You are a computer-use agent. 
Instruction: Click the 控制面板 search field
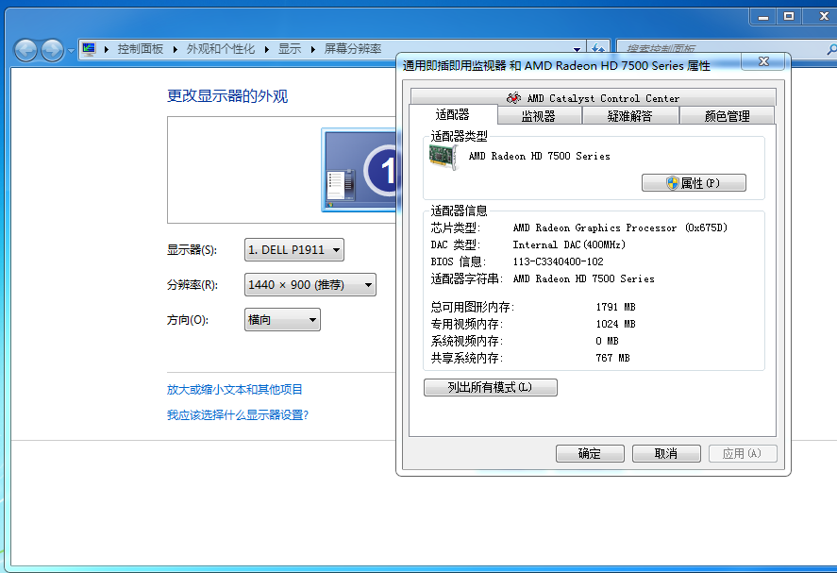(x=717, y=49)
